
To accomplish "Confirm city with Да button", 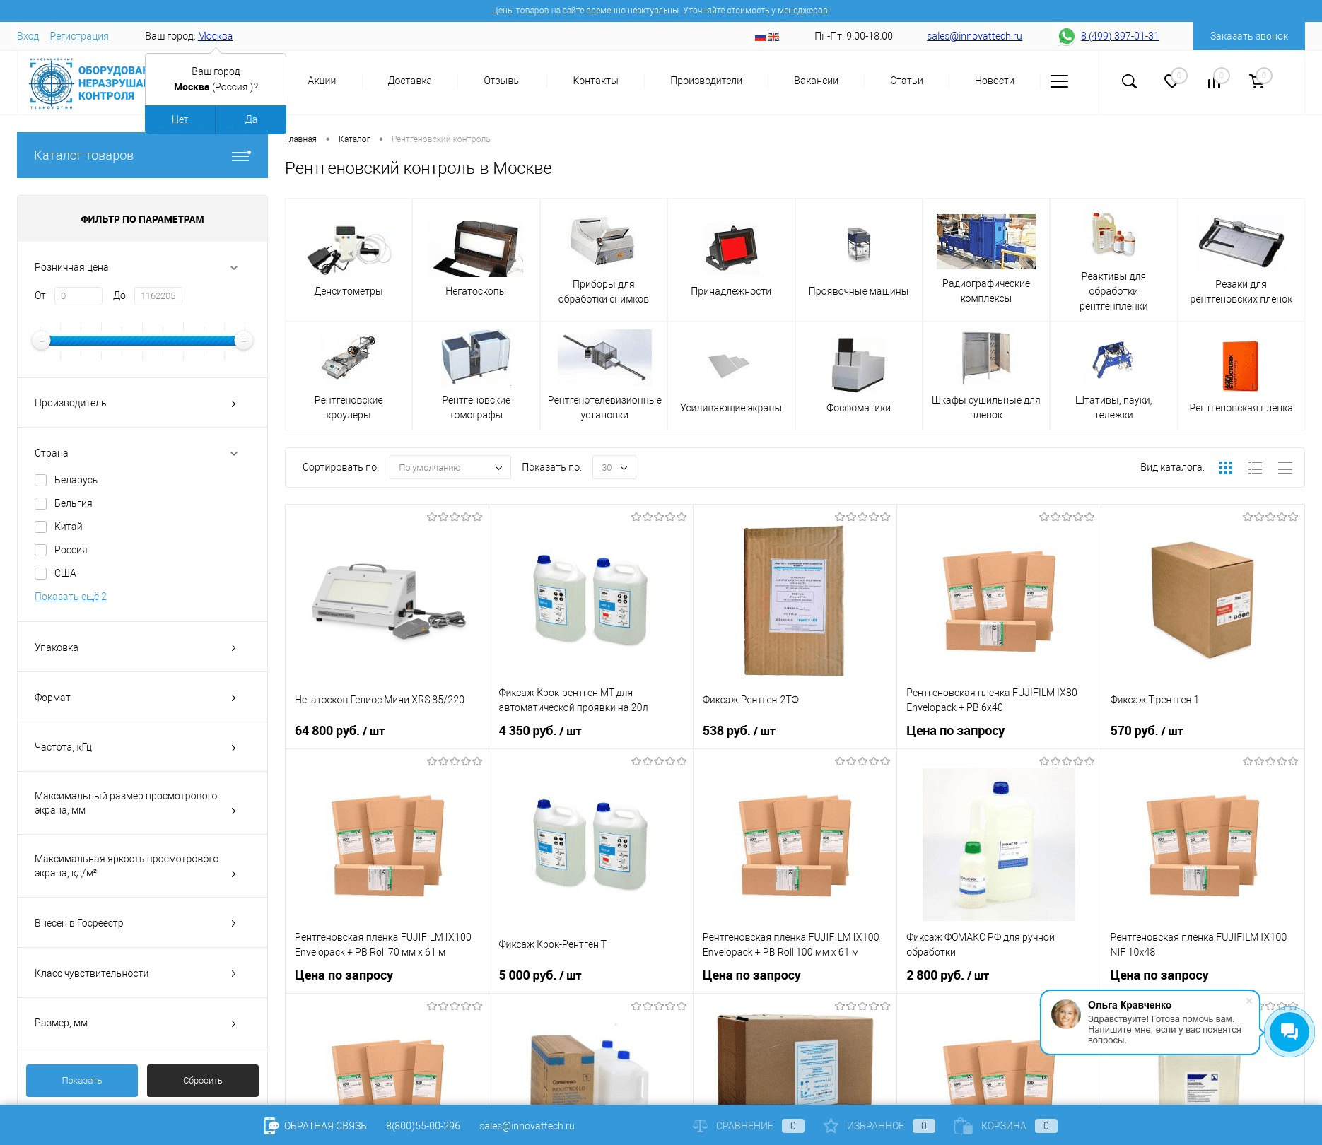I will click(x=251, y=119).
